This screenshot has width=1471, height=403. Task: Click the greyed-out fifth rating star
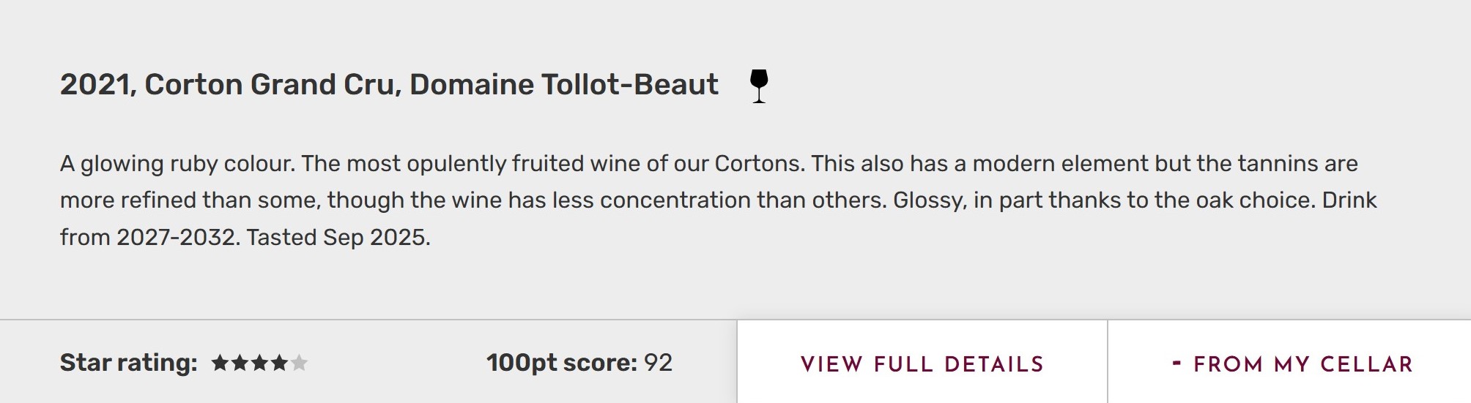(x=299, y=363)
